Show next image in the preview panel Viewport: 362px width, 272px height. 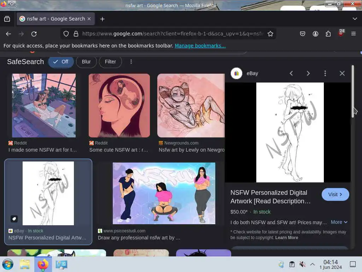point(308,73)
